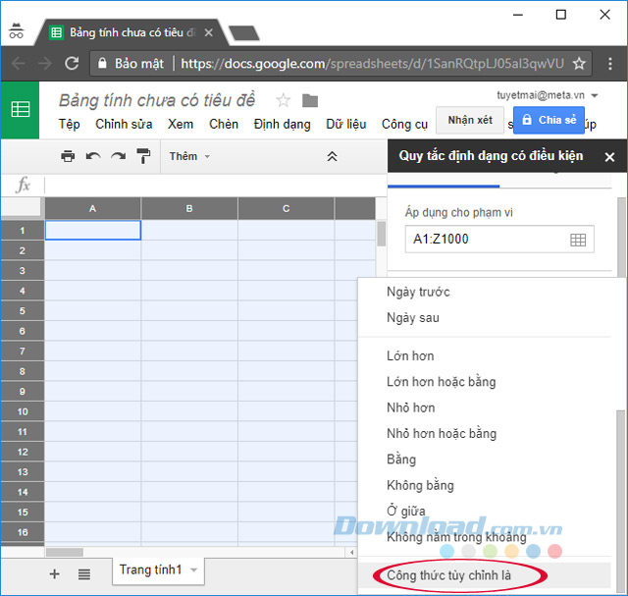Click the Nhận xét button
Image resolution: width=628 pixels, height=596 pixels.
[470, 120]
